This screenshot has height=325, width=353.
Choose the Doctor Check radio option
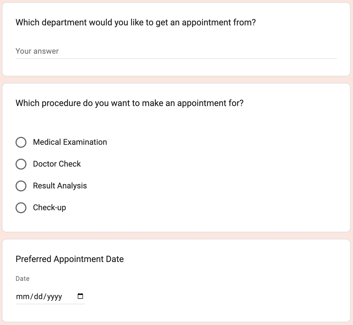point(21,164)
